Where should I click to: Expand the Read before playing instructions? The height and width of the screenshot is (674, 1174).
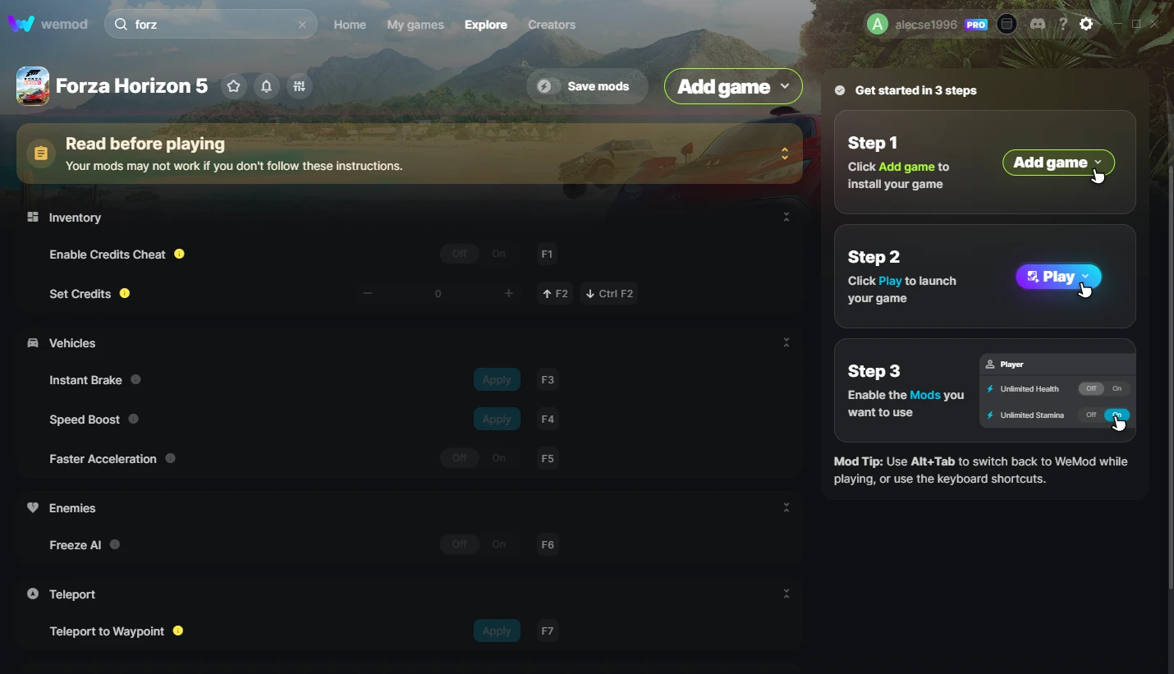point(784,153)
